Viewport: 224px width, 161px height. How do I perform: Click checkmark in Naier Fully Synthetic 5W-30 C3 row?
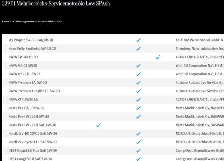(138, 49)
